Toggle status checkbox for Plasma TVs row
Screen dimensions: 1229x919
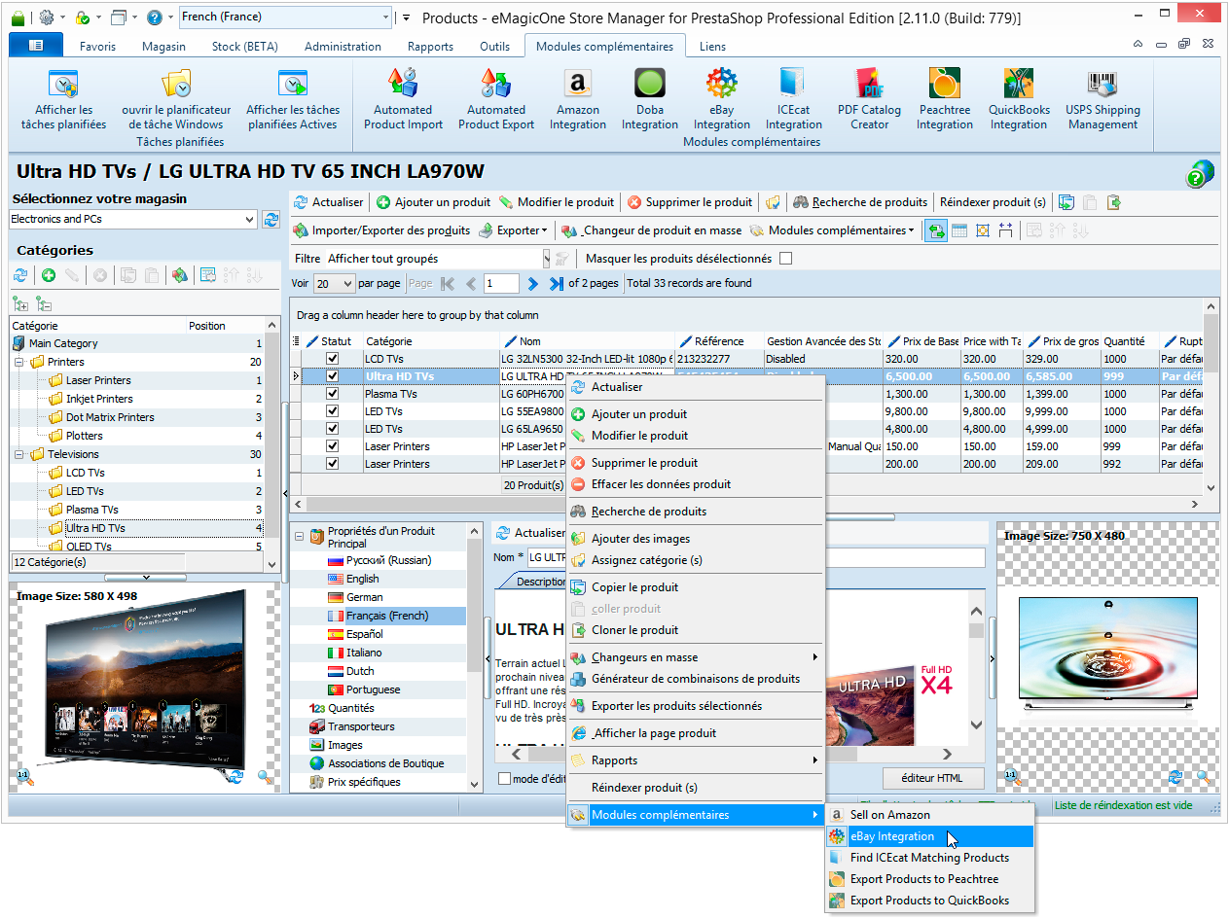333,394
